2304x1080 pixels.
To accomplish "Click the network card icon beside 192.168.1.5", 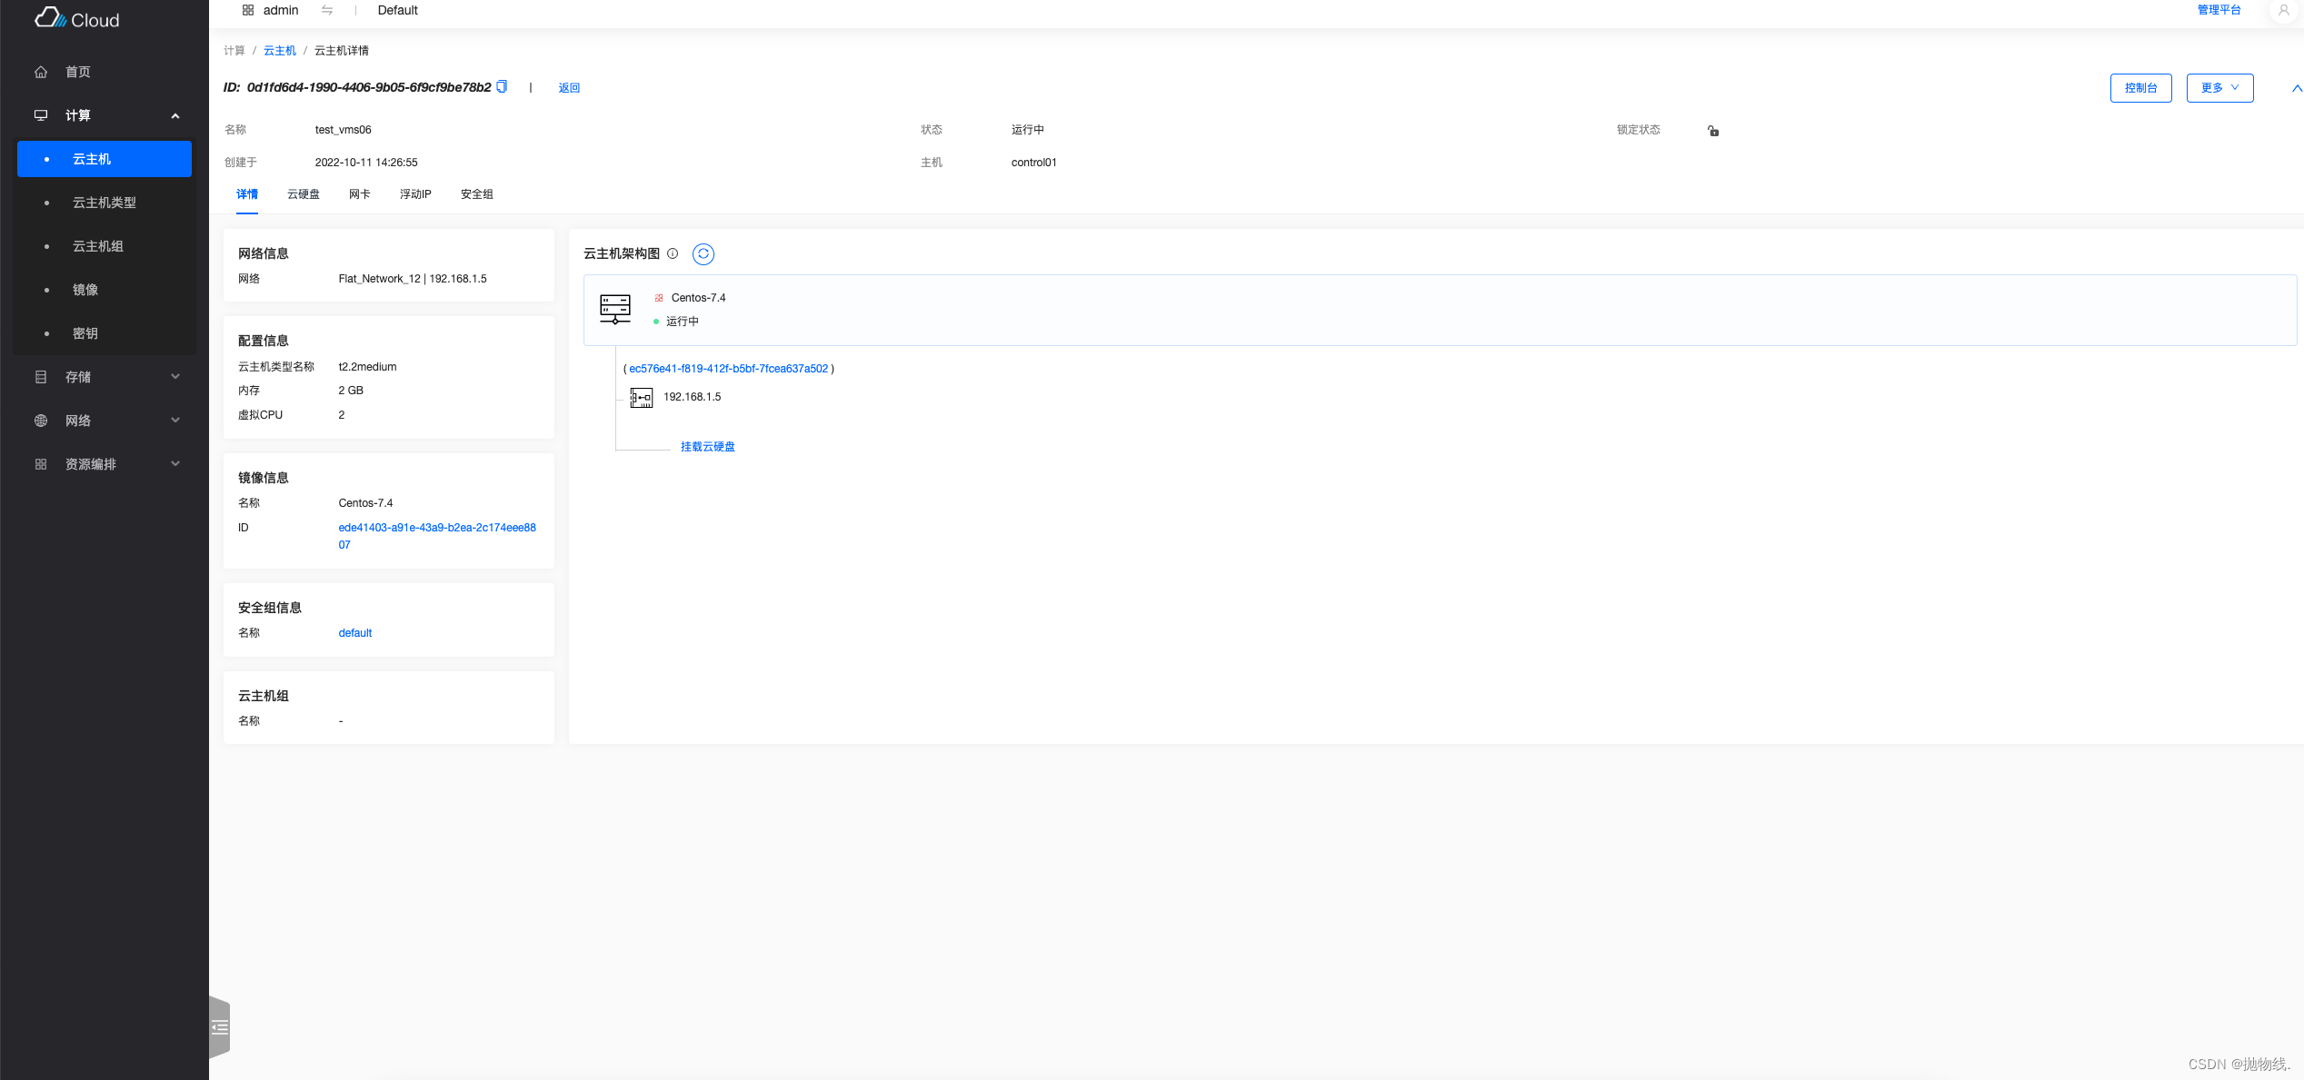I will click(x=642, y=398).
